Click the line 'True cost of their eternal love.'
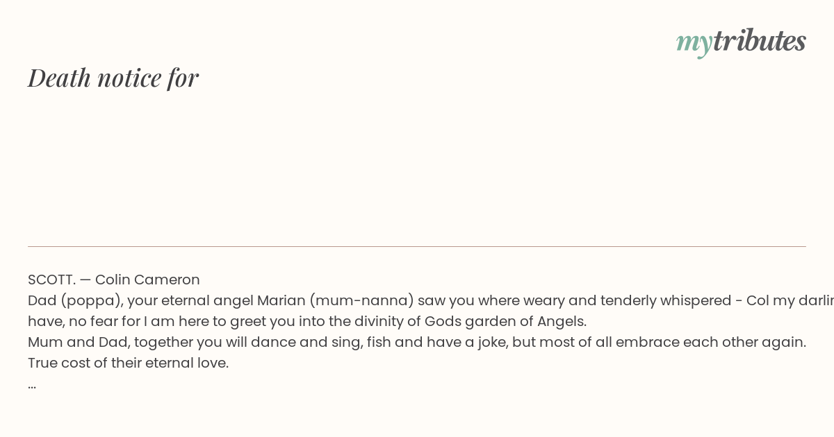Screen dimensions: 834x437 point(128,363)
